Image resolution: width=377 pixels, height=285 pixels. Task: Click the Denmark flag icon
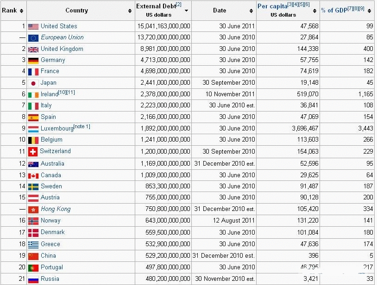tap(33, 233)
